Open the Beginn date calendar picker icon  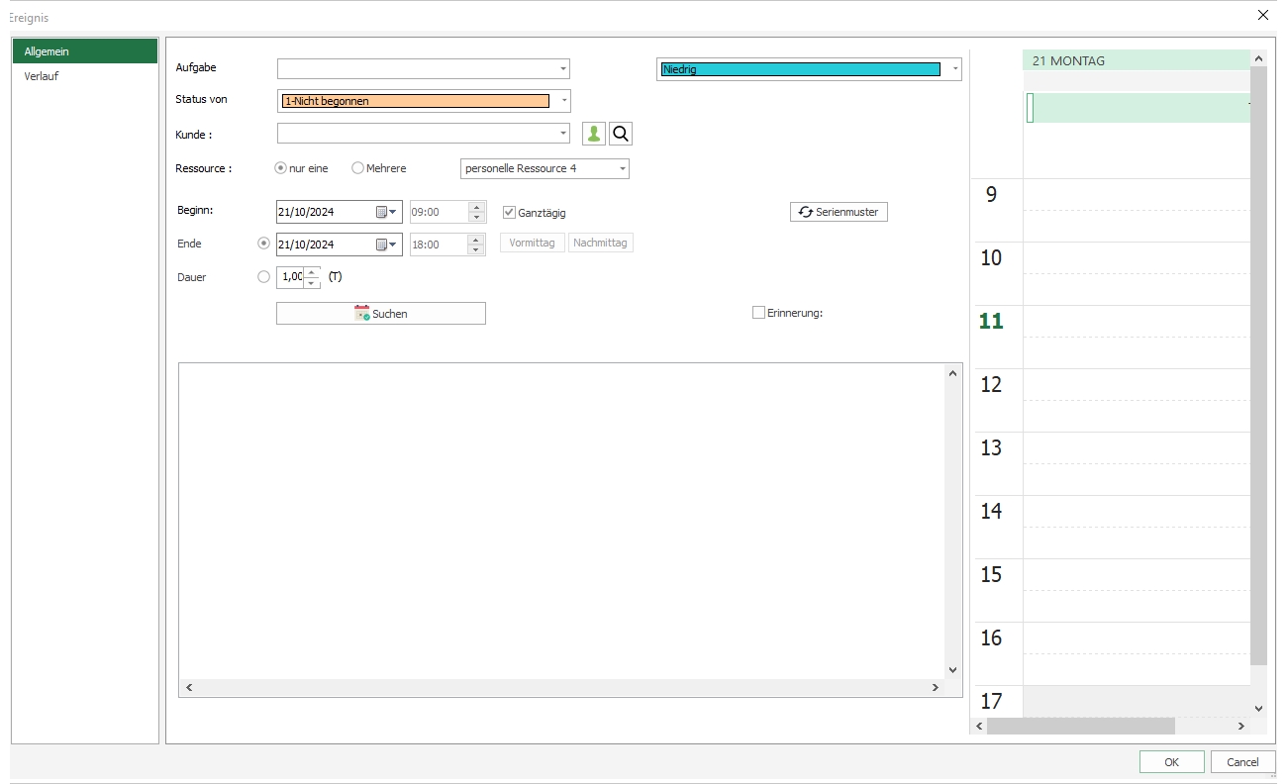click(385, 212)
